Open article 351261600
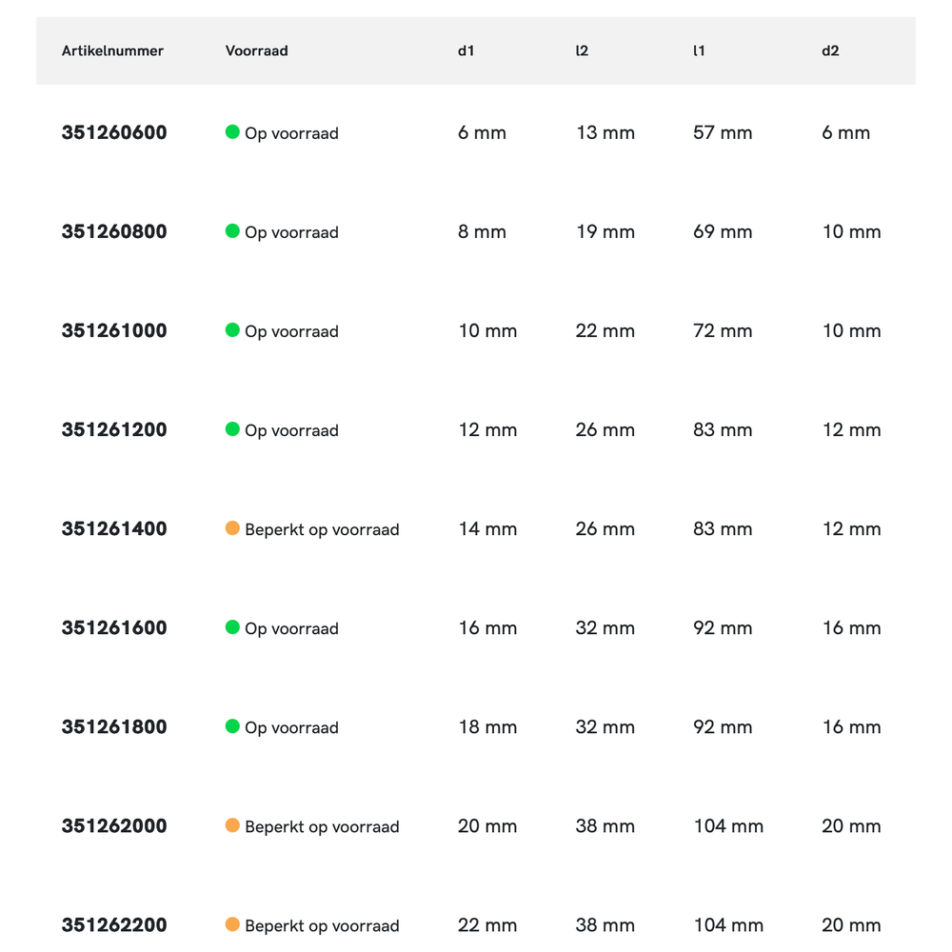Image resolution: width=952 pixels, height=952 pixels. coord(114,628)
